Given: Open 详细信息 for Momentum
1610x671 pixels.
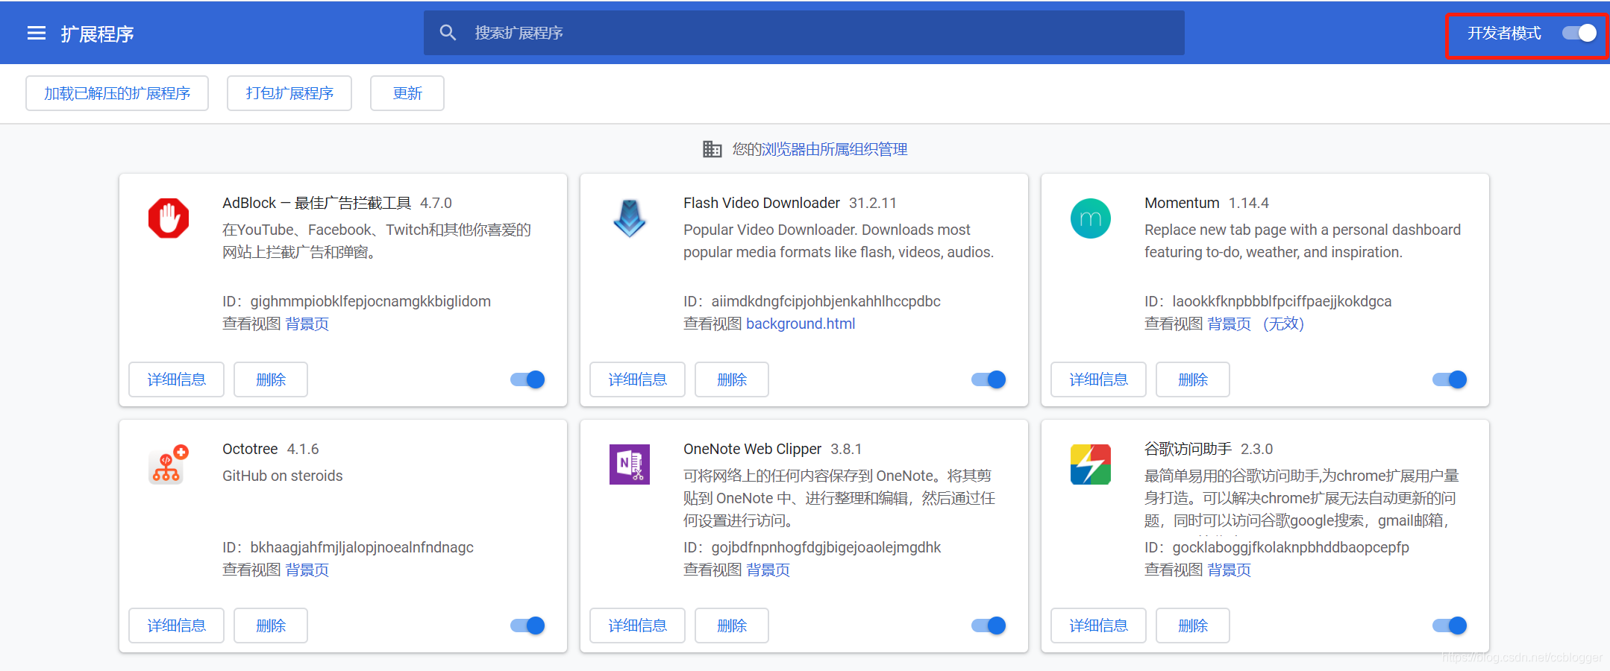Looking at the screenshot, I should pyautogui.click(x=1098, y=379).
